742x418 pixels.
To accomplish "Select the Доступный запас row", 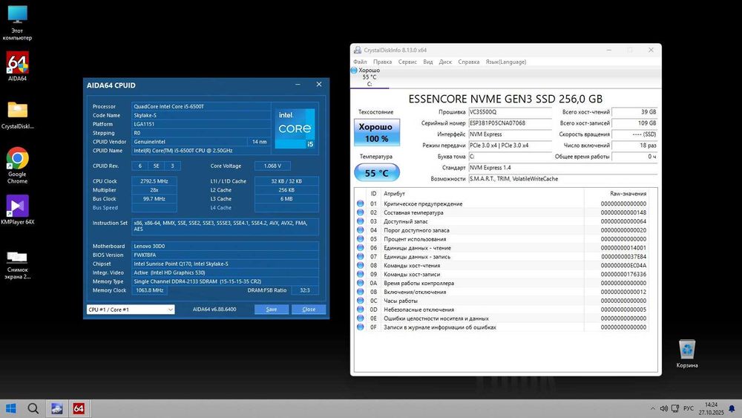I will (x=502, y=221).
